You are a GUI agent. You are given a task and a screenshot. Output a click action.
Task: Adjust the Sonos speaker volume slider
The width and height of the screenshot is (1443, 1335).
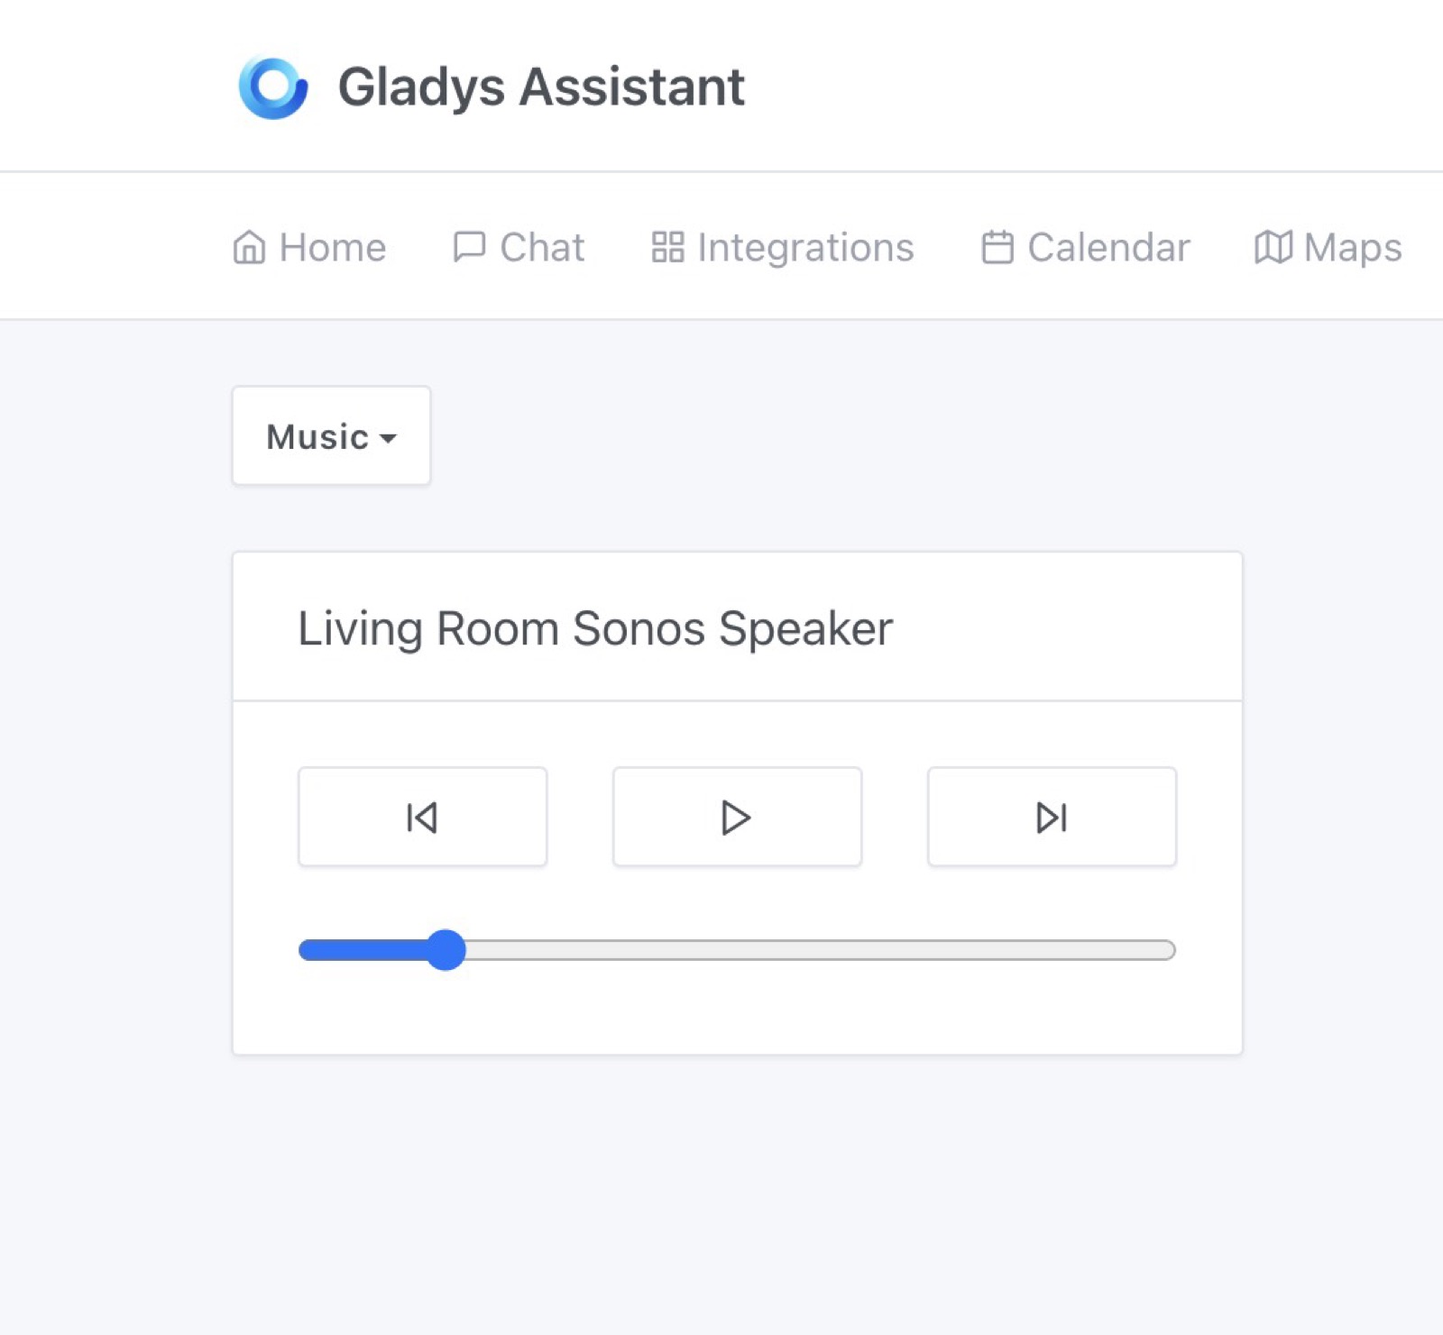pyautogui.click(x=446, y=949)
